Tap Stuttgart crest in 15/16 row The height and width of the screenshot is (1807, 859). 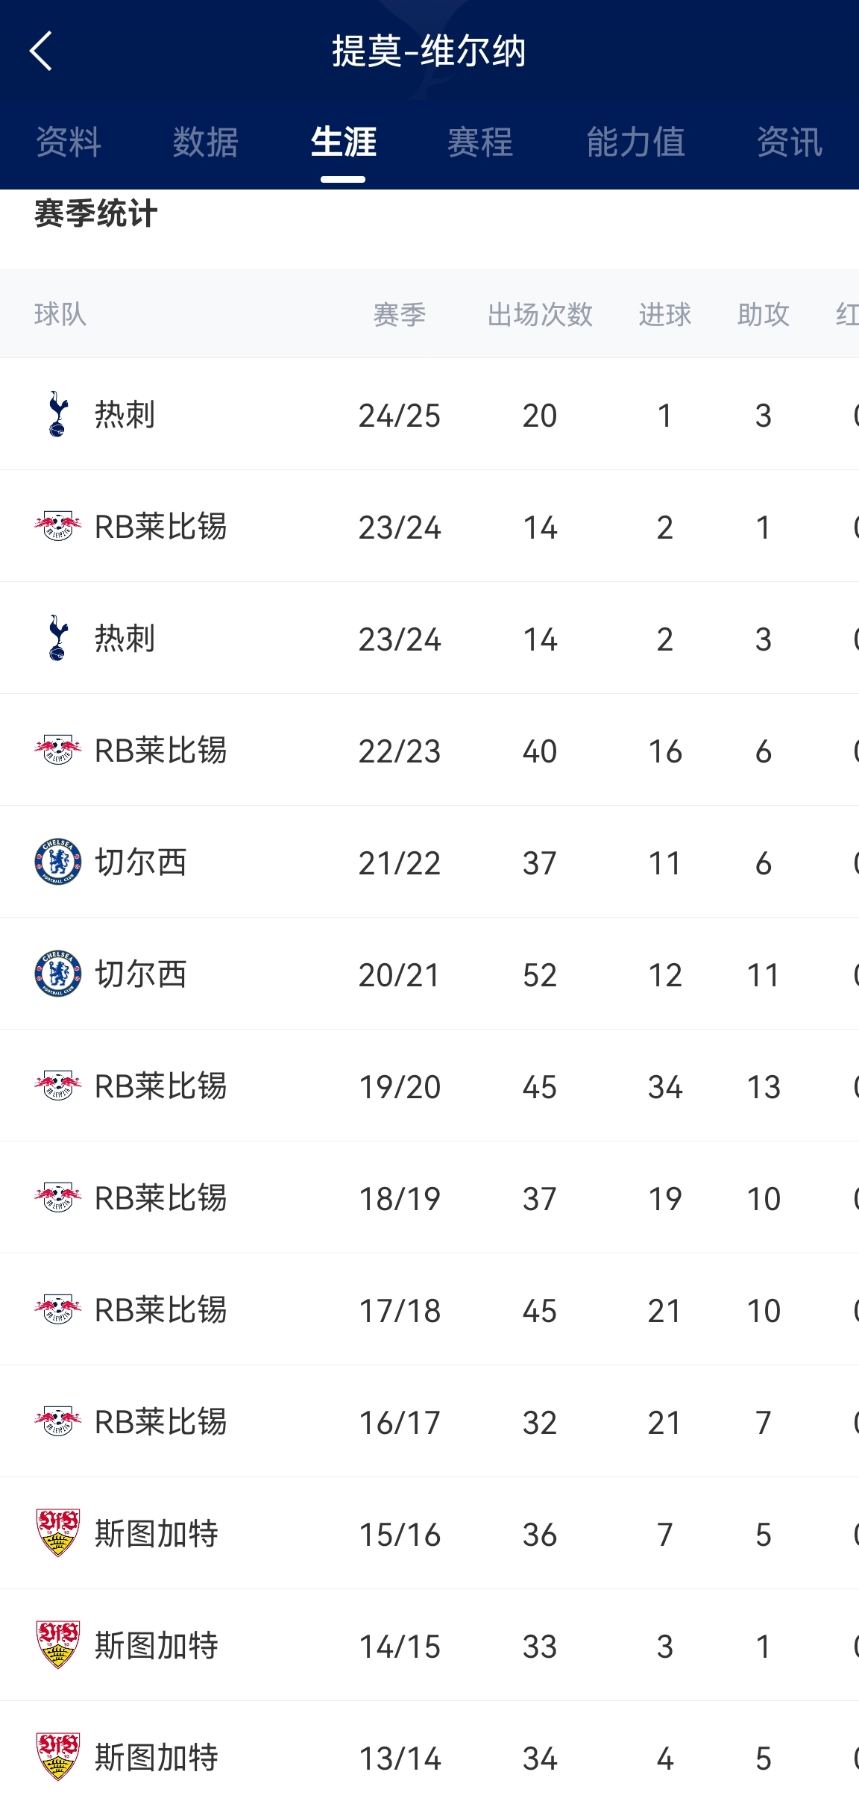pyautogui.click(x=57, y=1533)
